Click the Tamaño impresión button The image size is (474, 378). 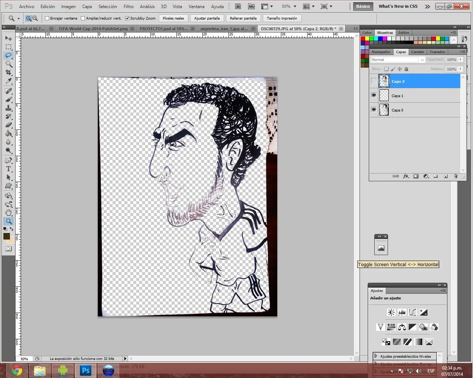tap(282, 18)
